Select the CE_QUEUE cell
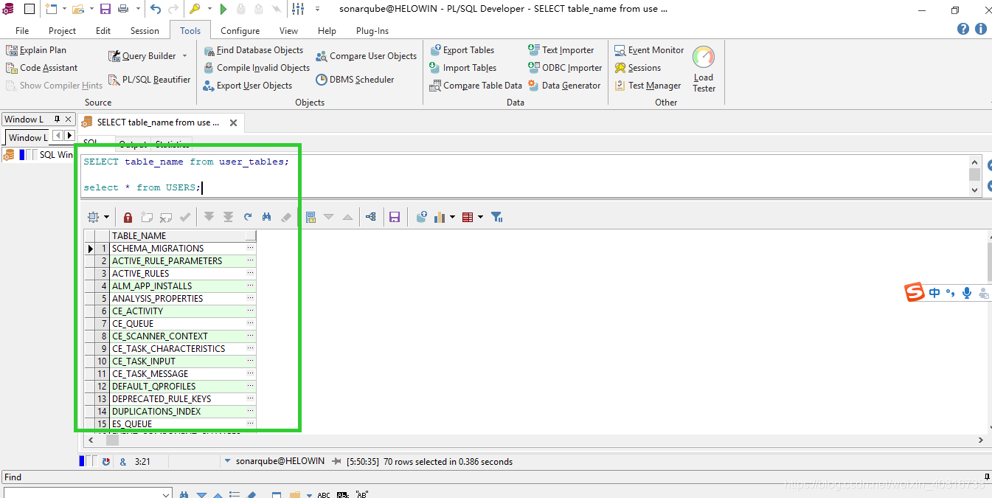Screen dimensions: 992x498 tap(177, 324)
